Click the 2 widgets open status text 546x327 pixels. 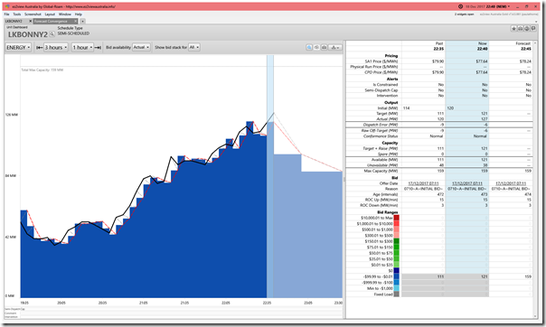pyautogui.click(x=464, y=14)
